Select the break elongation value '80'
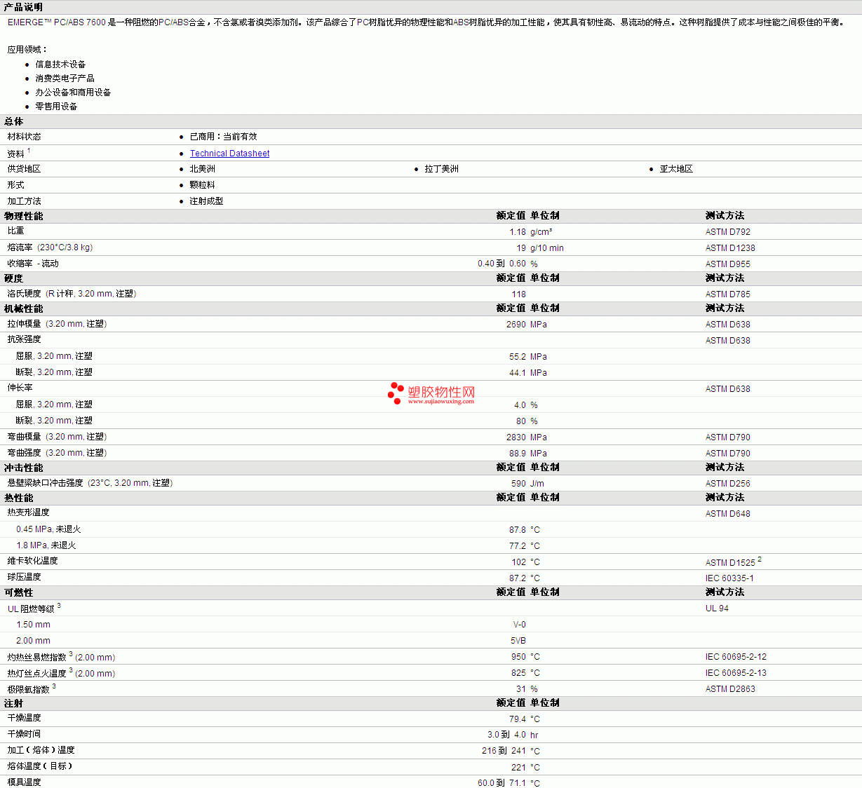This screenshot has width=862, height=788. tap(521, 421)
